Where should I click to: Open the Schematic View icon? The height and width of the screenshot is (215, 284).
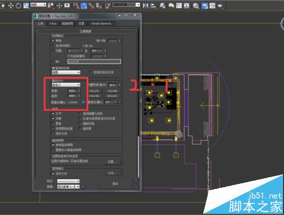(x=186, y=6)
